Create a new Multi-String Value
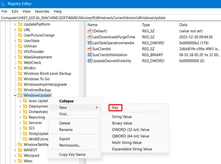 pos(135,143)
